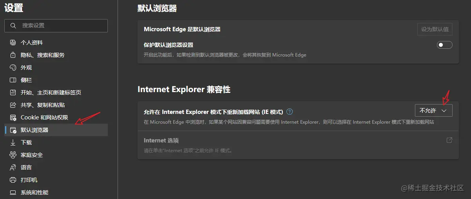
Task: Open 下载 settings section
Action: pos(56,142)
